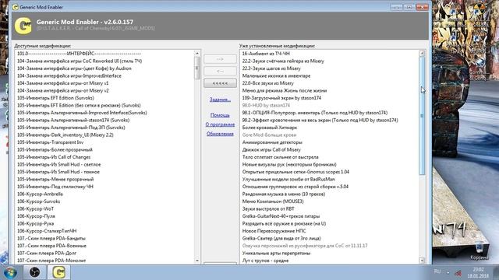Viewport: 499px width, 280px height.
Task: Select greyed 98.0-HUD by stason174
Action: [266, 106]
